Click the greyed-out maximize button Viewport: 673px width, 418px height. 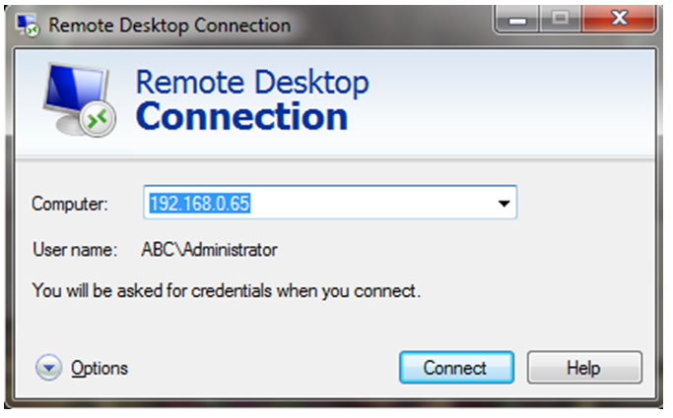(560, 20)
